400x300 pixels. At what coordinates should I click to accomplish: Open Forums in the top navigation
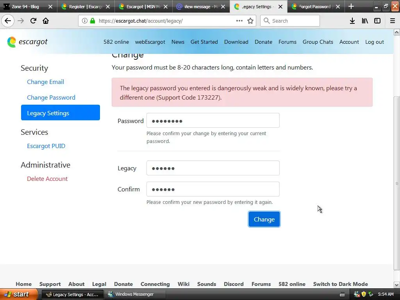click(287, 42)
